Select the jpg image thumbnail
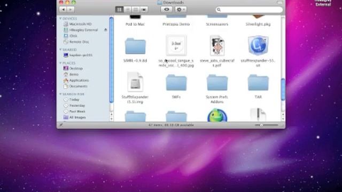Screen dimensions: 342x192 point(176,45)
